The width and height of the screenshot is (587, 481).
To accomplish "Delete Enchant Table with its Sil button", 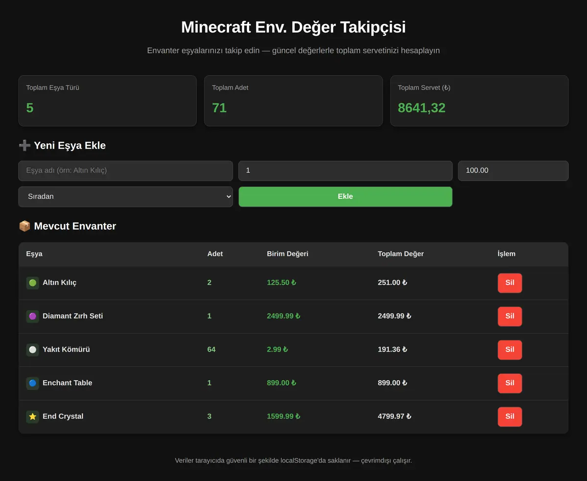I will coord(510,383).
